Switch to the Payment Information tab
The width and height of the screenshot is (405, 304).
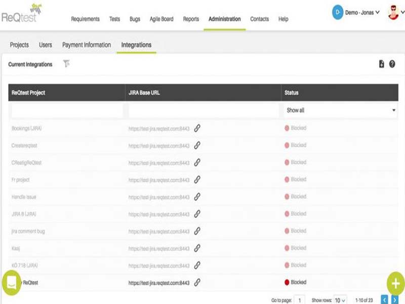87,45
